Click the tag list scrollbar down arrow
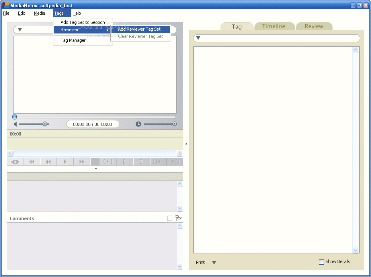This screenshot has width=371, height=277. coord(355,250)
